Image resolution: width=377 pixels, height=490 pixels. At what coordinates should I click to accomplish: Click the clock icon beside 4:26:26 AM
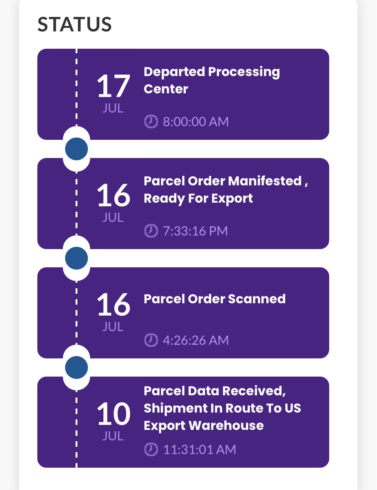[151, 340]
